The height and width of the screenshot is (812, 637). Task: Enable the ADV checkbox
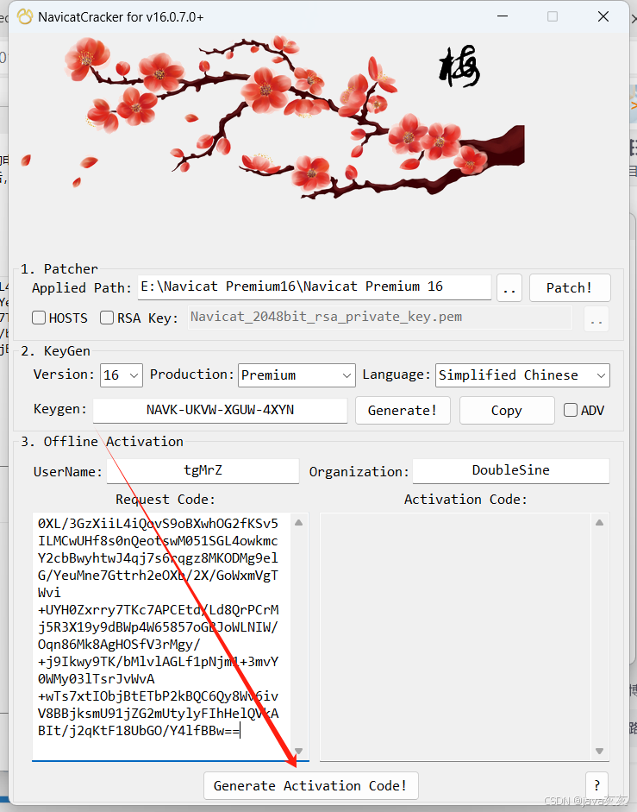coord(571,410)
